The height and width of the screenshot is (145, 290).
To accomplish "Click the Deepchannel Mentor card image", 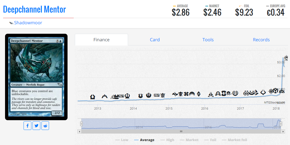I will click(36, 77).
